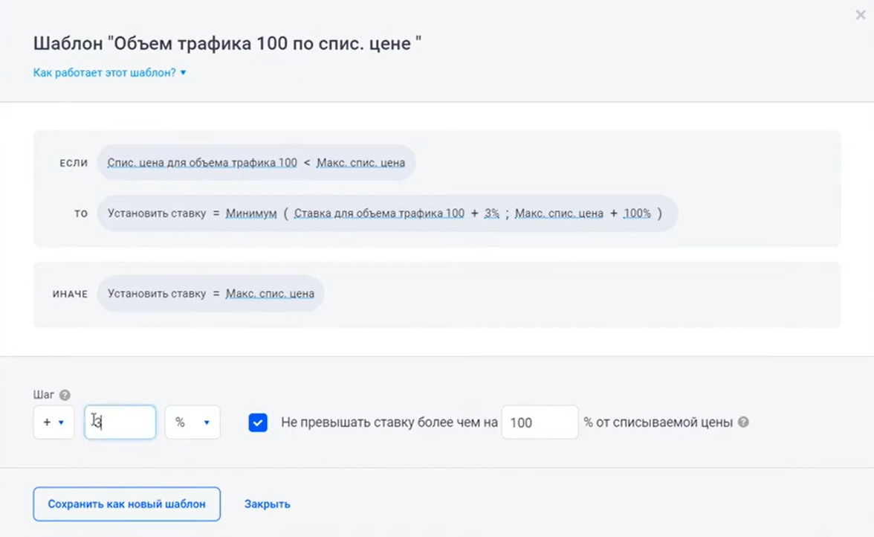Click Макс. спис. цена in ИНАЧЕ rule
This screenshot has width=874, height=537.
coord(270,294)
